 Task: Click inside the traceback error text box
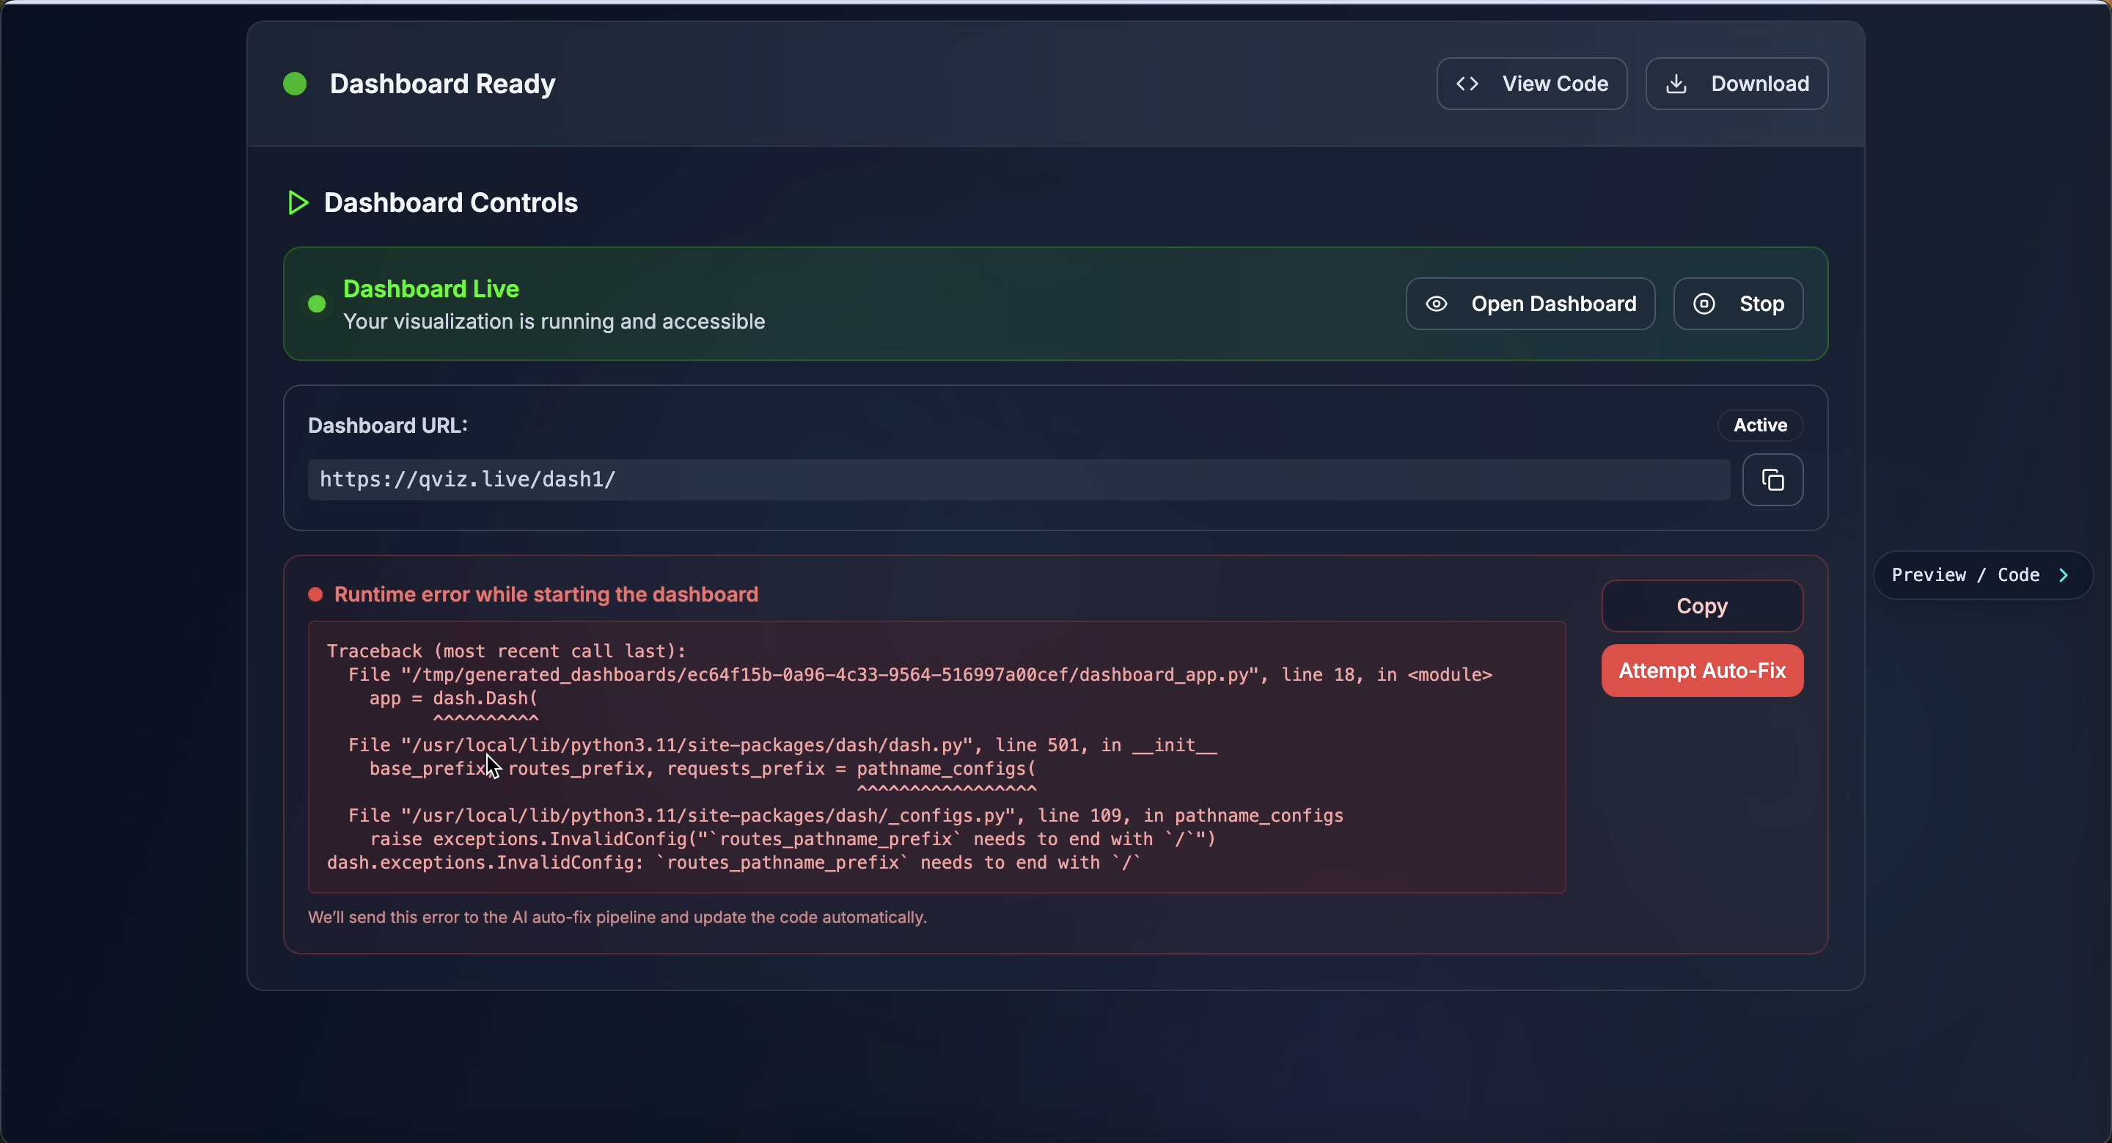pos(935,756)
